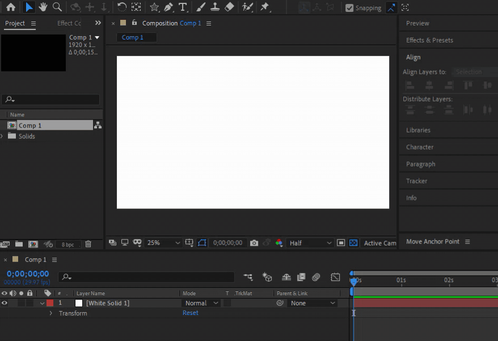Open the Normal blending mode dropdown
498x341 pixels.
click(201, 303)
